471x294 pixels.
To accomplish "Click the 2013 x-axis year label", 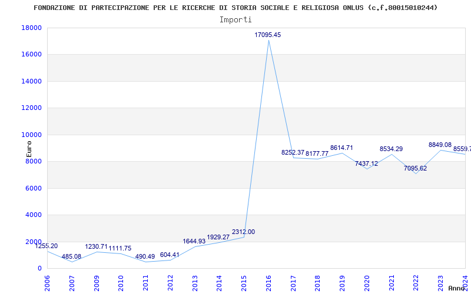I will pyautogui.click(x=195, y=283).
